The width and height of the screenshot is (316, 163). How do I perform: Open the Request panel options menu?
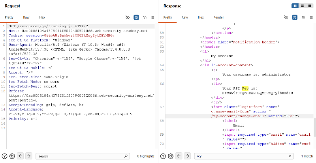[x=153, y=17]
